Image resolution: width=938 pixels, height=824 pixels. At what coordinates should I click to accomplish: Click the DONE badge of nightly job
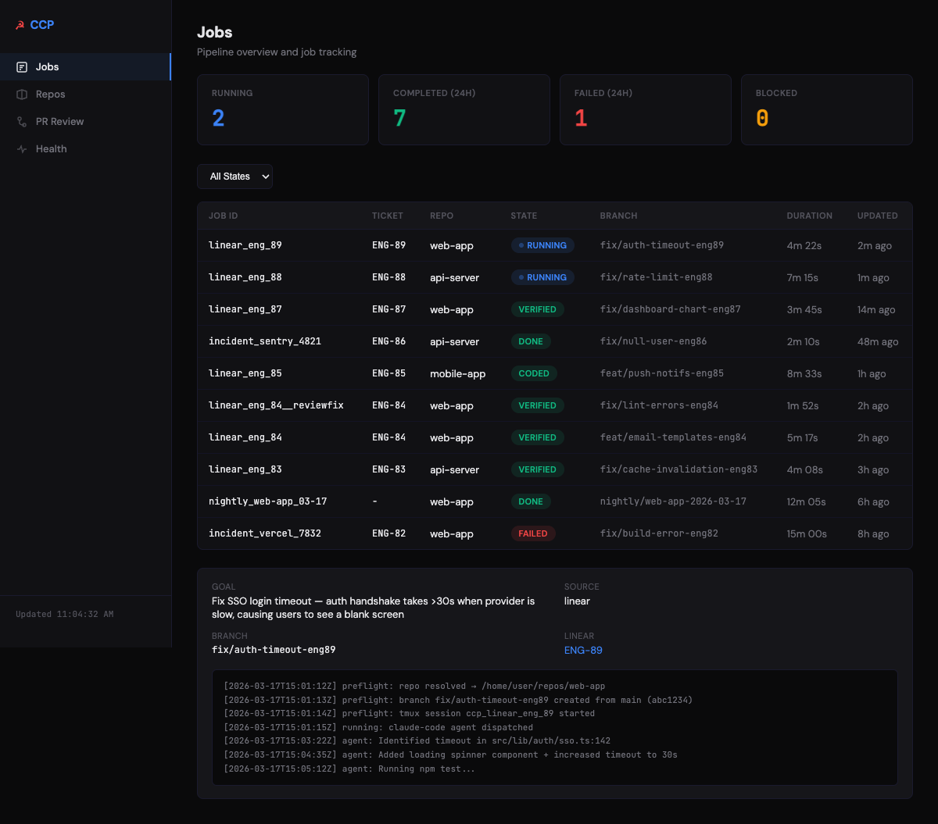pos(531,501)
